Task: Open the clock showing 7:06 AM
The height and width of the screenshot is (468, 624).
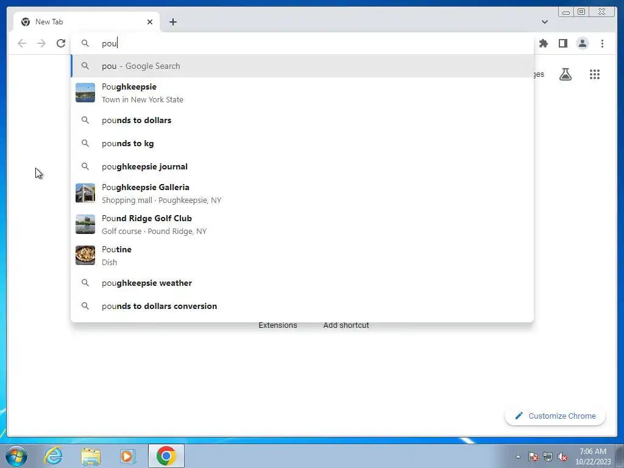Action: pos(593,456)
